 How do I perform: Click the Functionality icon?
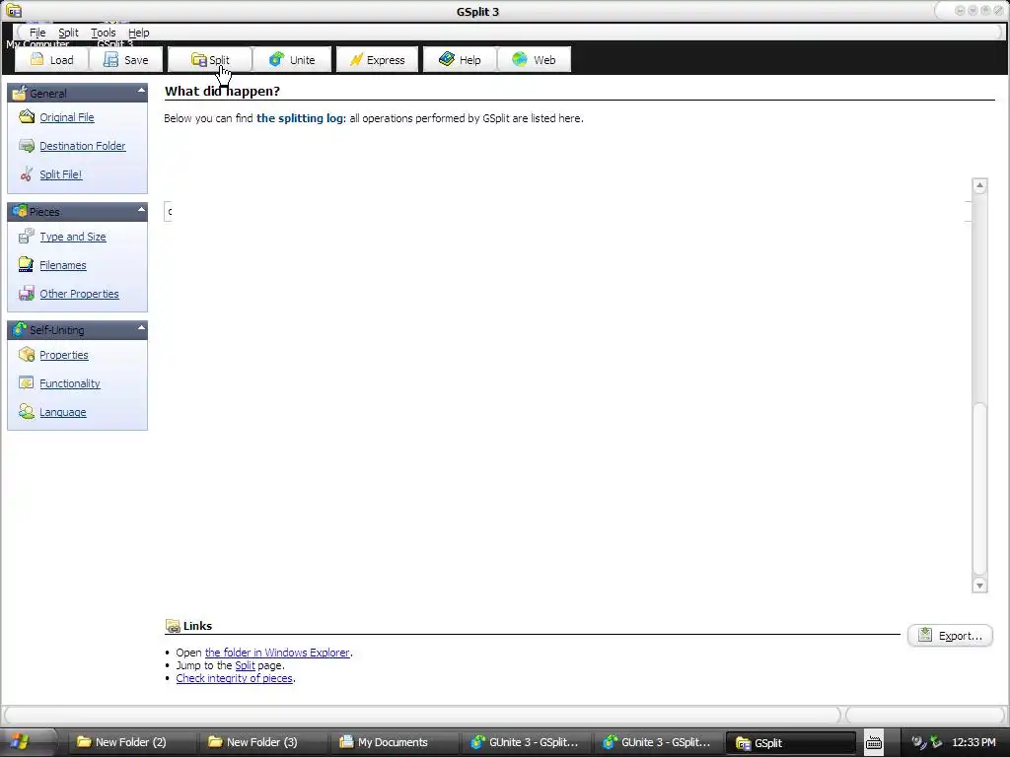point(27,383)
